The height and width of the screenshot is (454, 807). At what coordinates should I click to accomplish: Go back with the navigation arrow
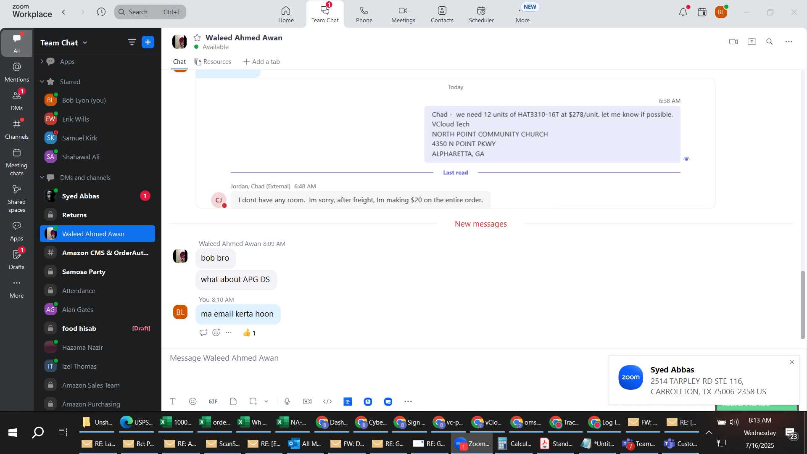coord(63,12)
